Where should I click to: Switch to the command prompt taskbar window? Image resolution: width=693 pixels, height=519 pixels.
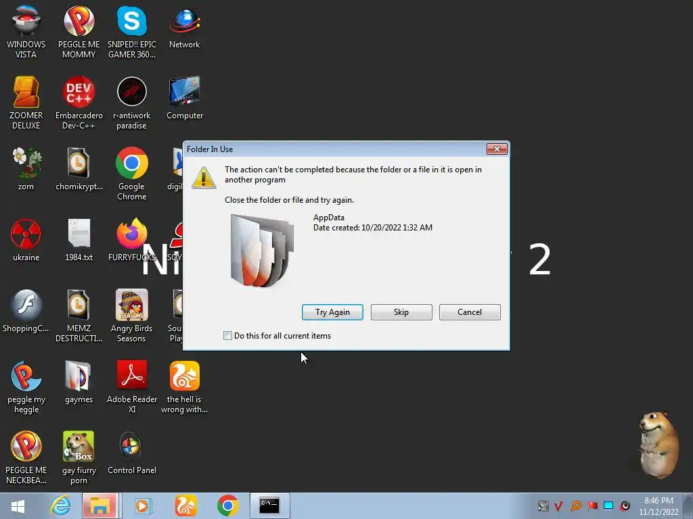tap(269, 505)
